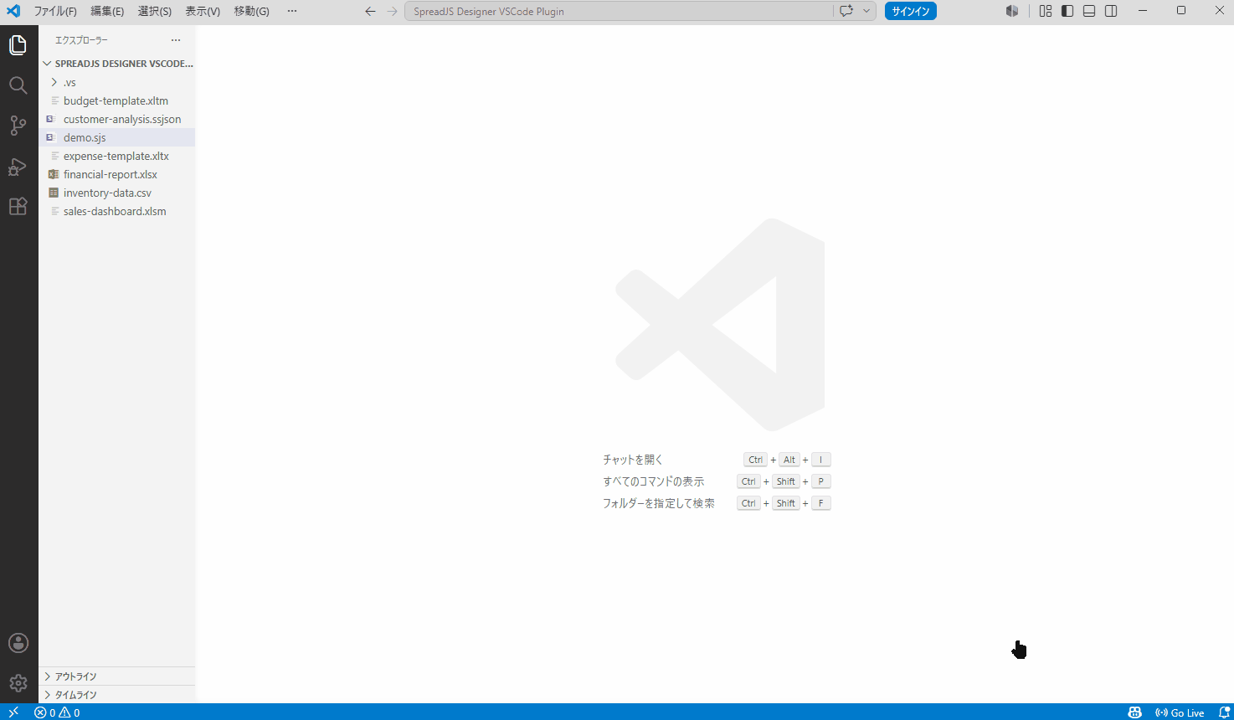Select customer-analysis.ssjson file

(x=117, y=119)
